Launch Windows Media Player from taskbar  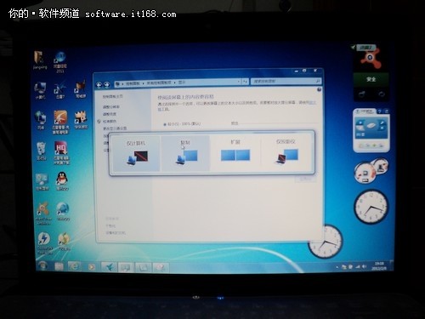click(x=91, y=267)
